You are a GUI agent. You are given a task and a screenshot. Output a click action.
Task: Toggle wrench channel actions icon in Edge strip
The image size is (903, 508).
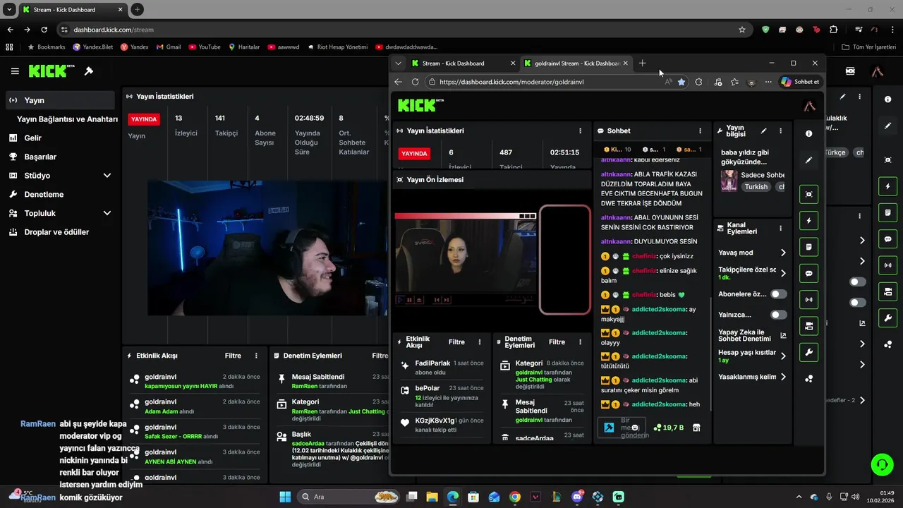pyautogui.click(x=808, y=352)
